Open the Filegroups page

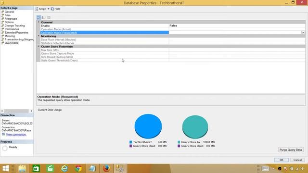tap(11, 19)
